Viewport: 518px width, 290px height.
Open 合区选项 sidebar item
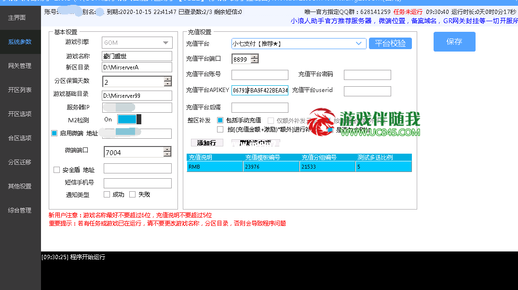point(20,138)
